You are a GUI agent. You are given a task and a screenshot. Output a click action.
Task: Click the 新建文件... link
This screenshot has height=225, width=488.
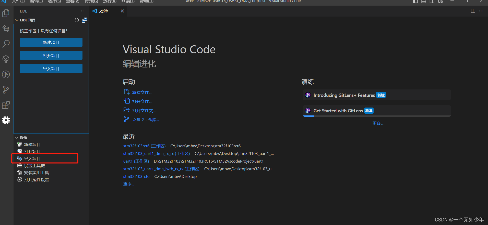coord(142,92)
